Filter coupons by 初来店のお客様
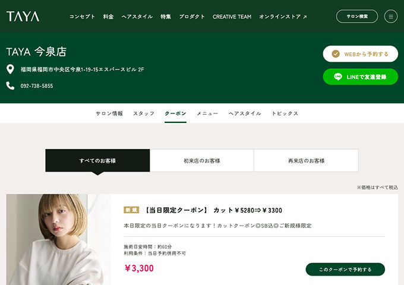Image resolution: width=404 pixels, height=285 pixels. pyautogui.click(x=202, y=160)
